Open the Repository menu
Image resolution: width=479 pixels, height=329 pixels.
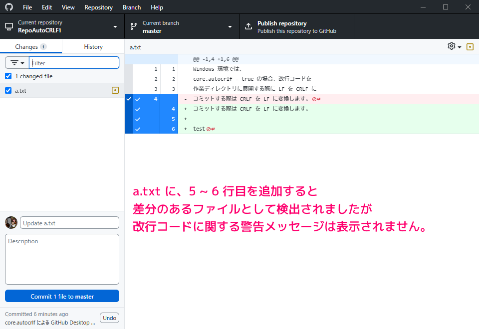click(98, 7)
